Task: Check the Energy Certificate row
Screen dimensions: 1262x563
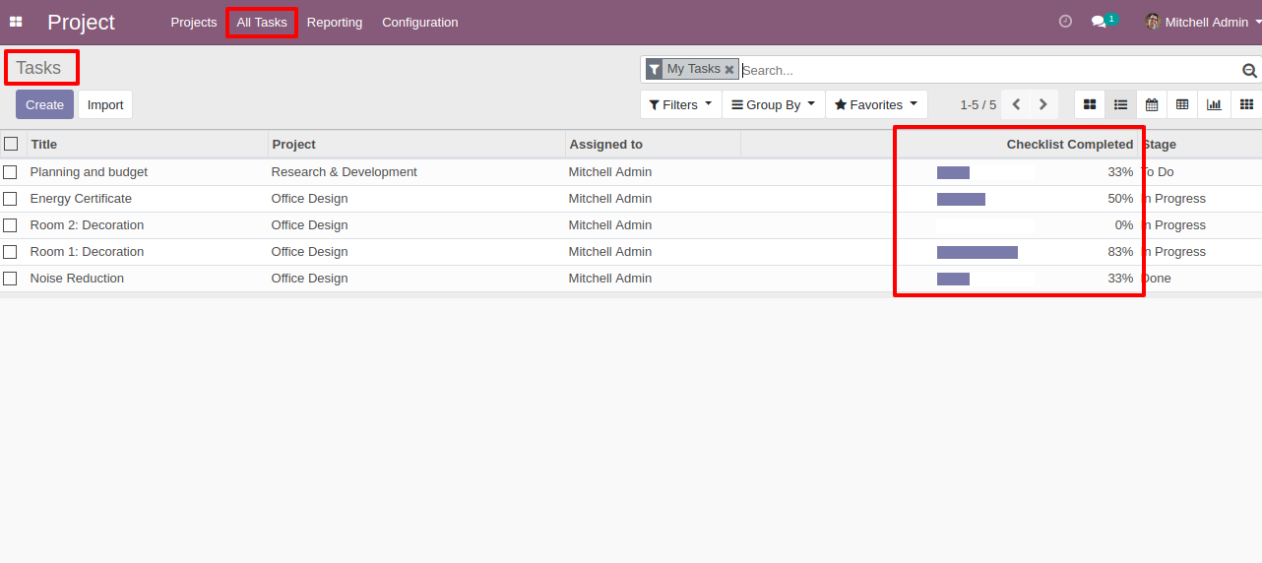Action: click(x=10, y=199)
